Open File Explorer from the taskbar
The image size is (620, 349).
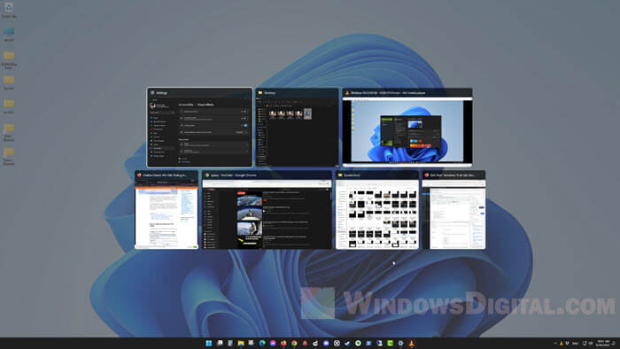(x=241, y=343)
